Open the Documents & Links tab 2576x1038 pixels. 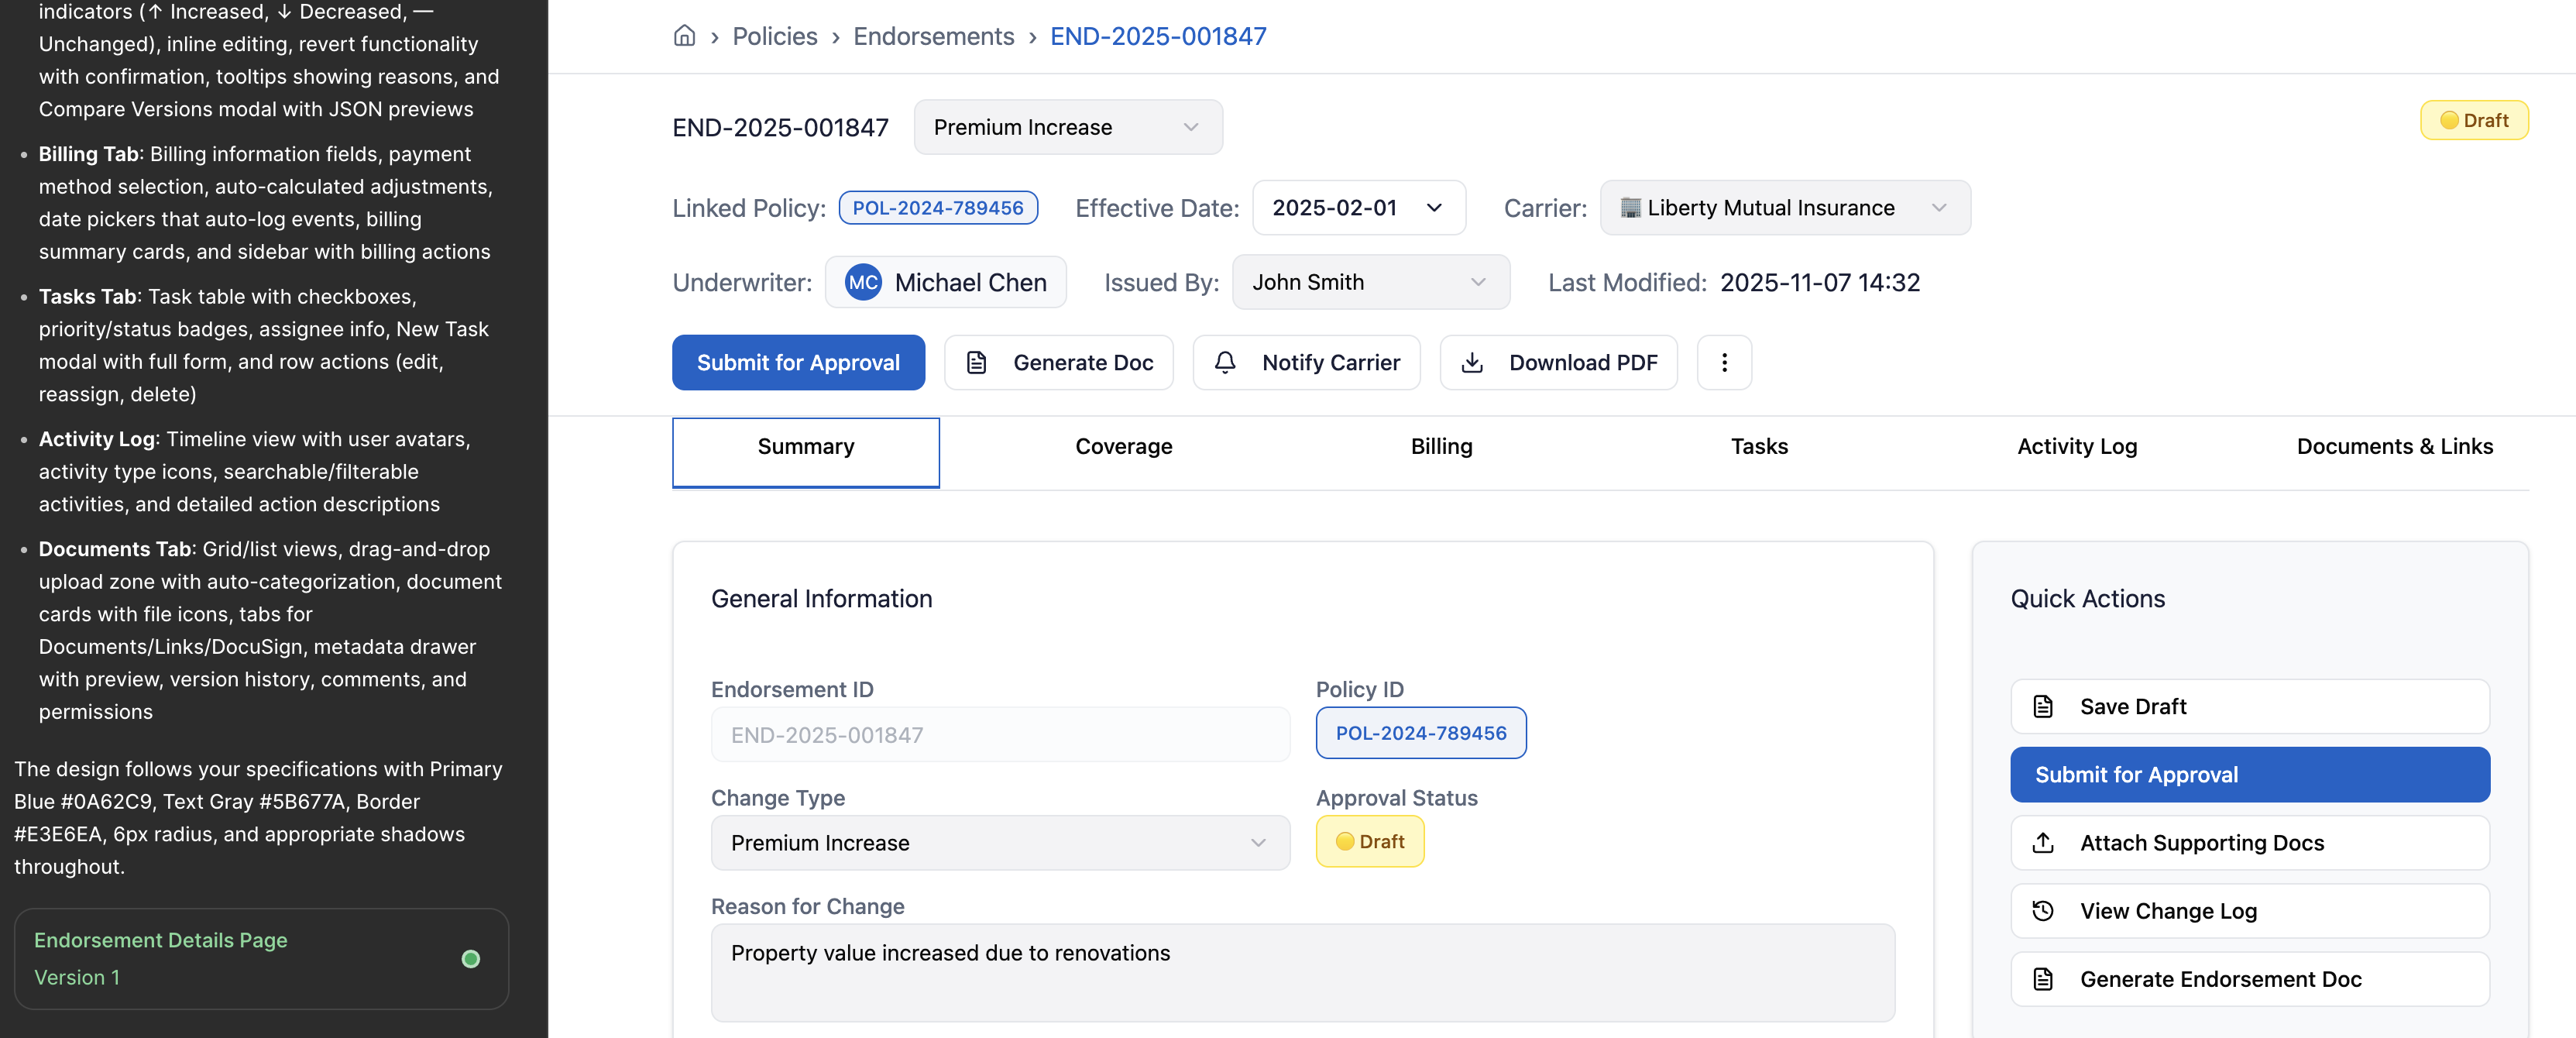coord(2395,446)
